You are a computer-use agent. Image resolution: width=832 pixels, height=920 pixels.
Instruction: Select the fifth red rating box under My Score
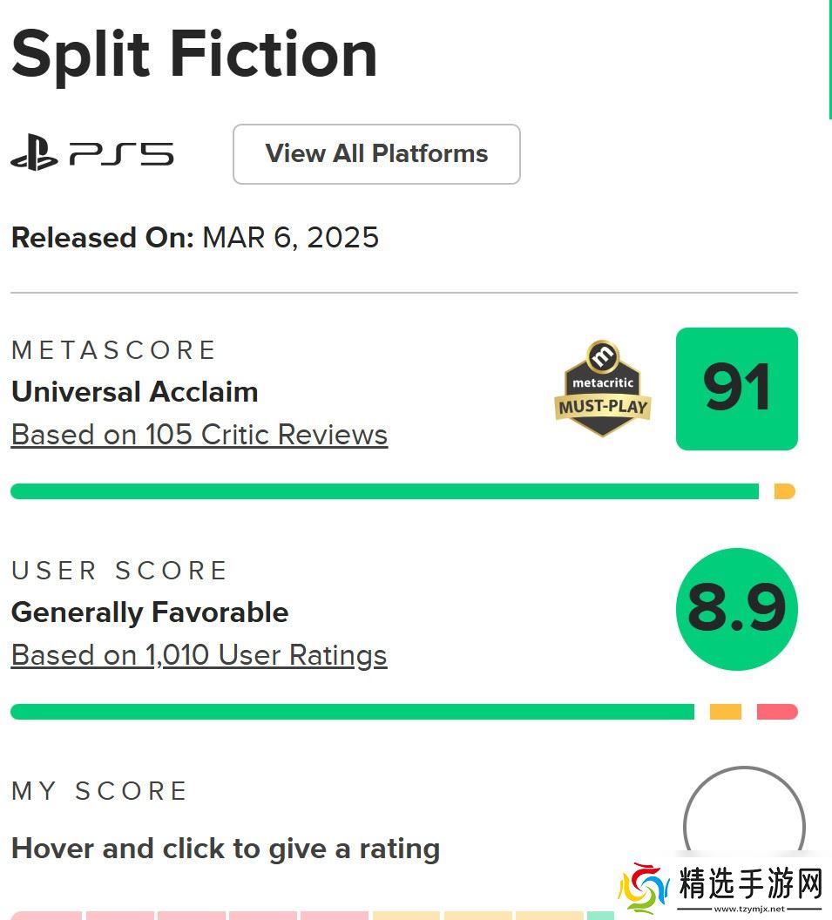pyautogui.click(x=334, y=916)
